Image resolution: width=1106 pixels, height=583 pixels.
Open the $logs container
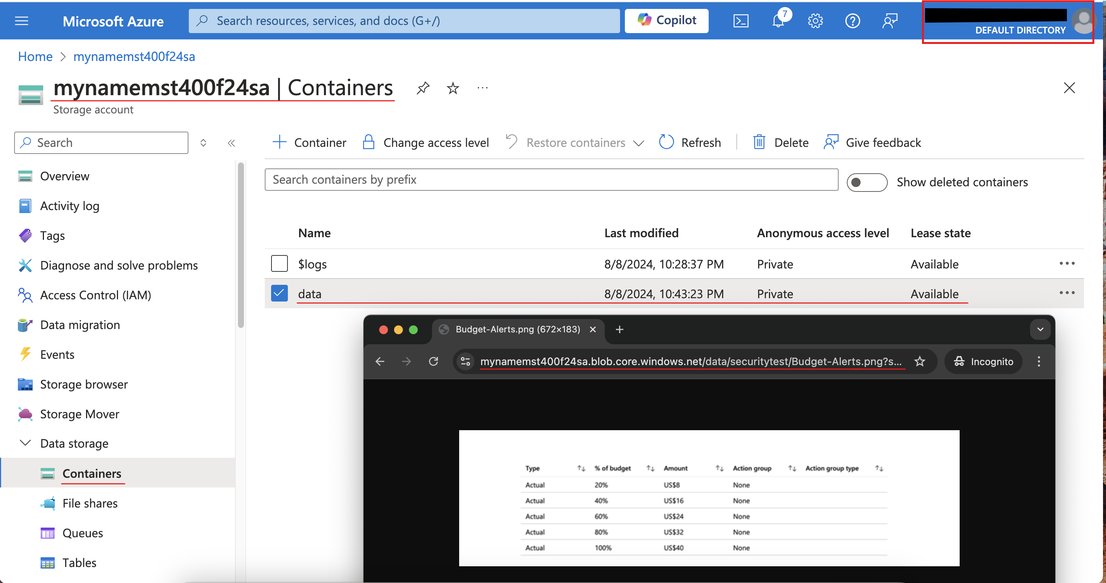pos(312,264)
